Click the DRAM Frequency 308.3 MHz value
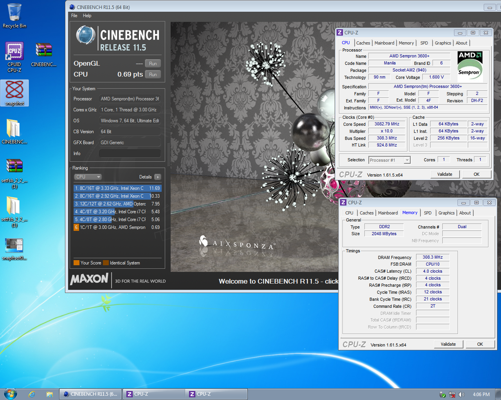The width and height of the screenshot is (501, 400). [433, 257]
